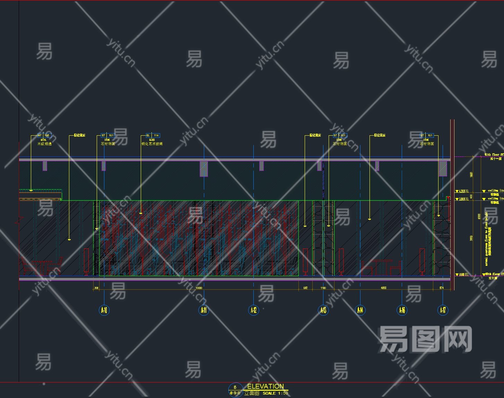Screen dimensions: 504x398
Task: Click the ELEVATION drawing title
Action: [x=266, y=386]
